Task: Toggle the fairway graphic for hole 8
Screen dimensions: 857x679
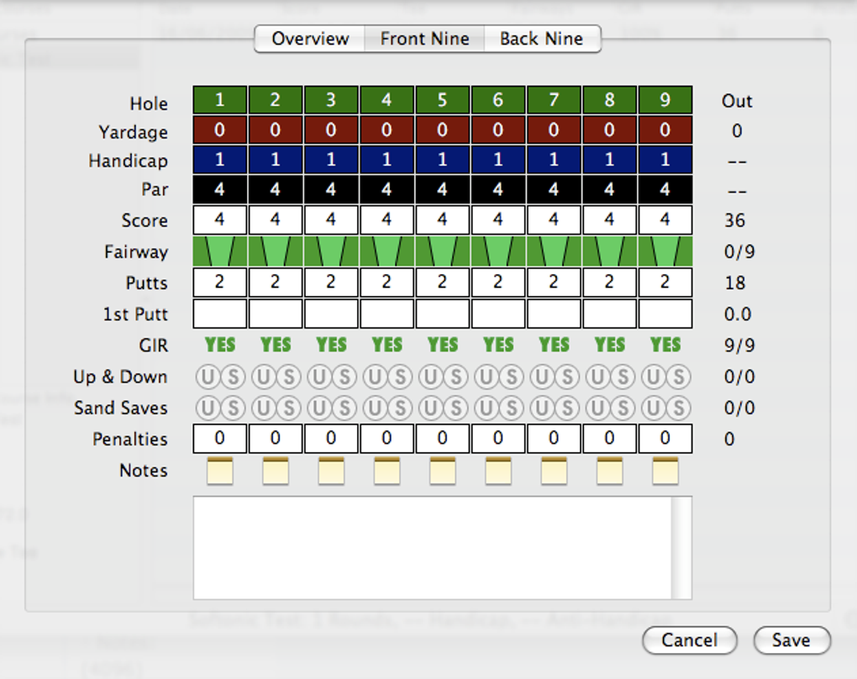Action: [611, 251]
